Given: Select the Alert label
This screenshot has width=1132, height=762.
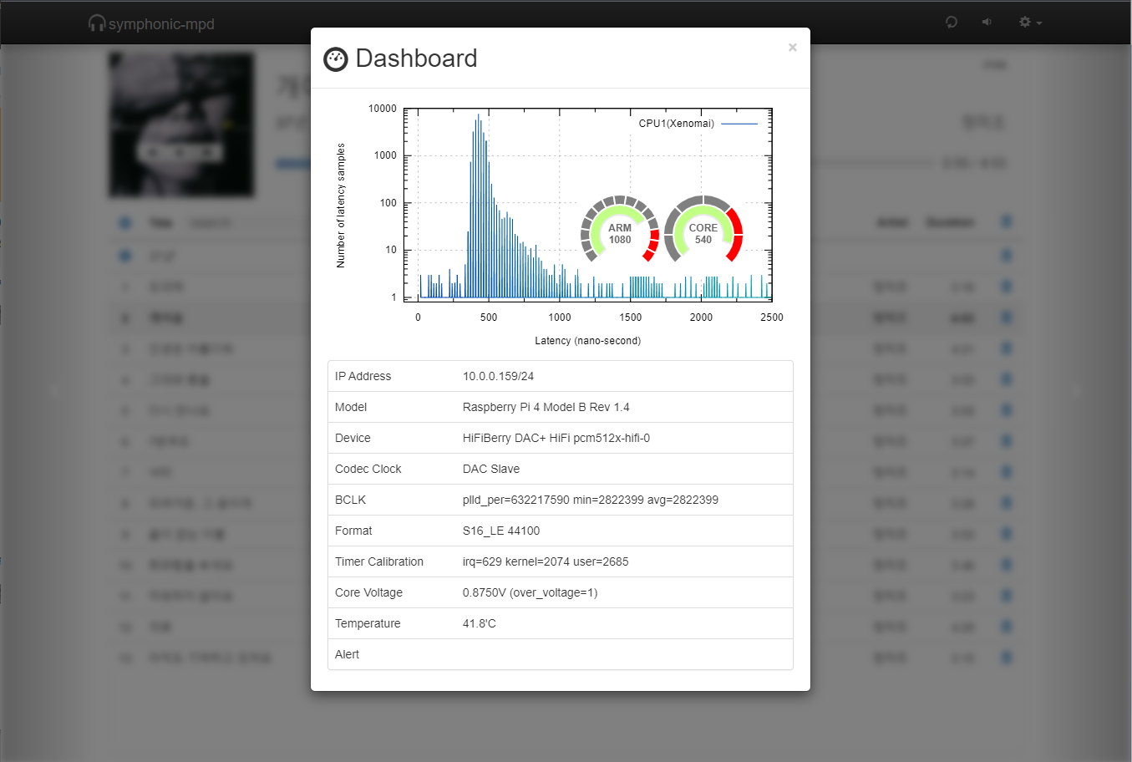Looking at the screenshot, I should pyautogui.click(x=347, y=654).
